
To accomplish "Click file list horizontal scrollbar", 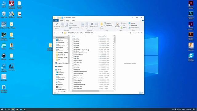I will (x=86, y=91).
